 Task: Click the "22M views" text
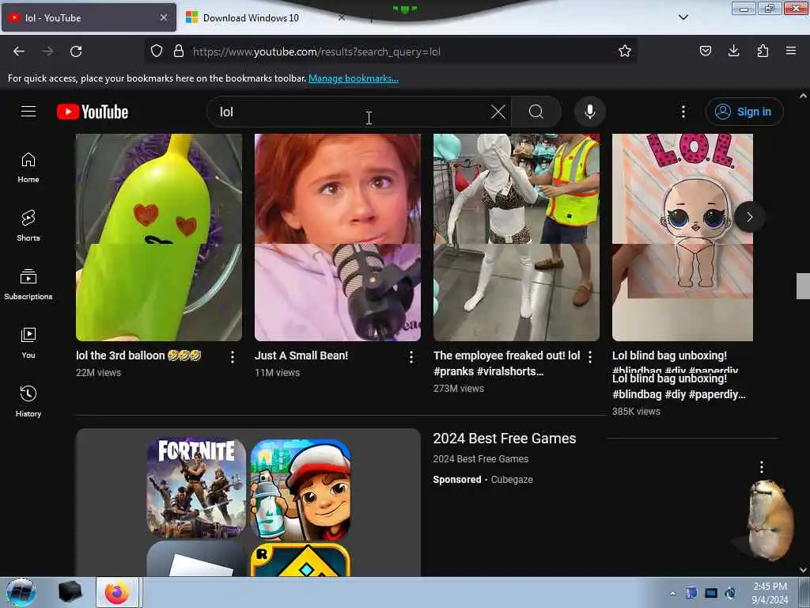tap(98, 373)
